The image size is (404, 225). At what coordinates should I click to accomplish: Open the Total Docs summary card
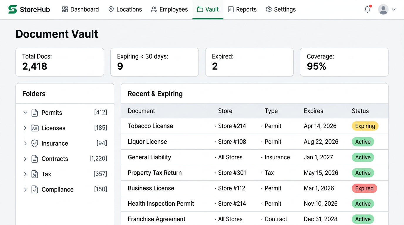click(x=60, y=62)
